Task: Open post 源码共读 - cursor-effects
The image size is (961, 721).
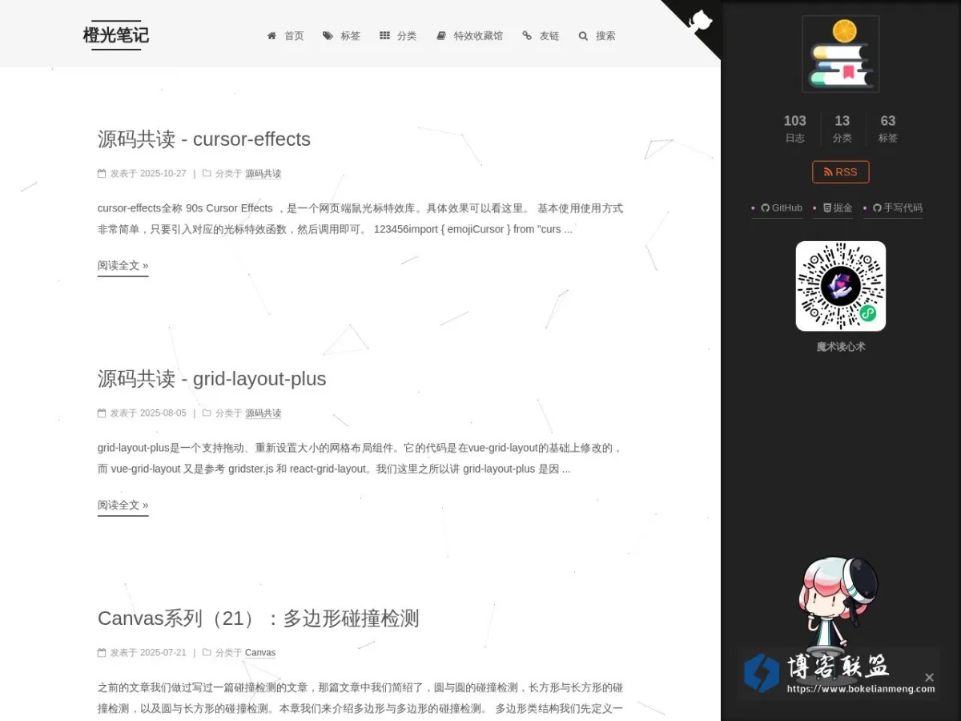Action: tap(204, 139)
